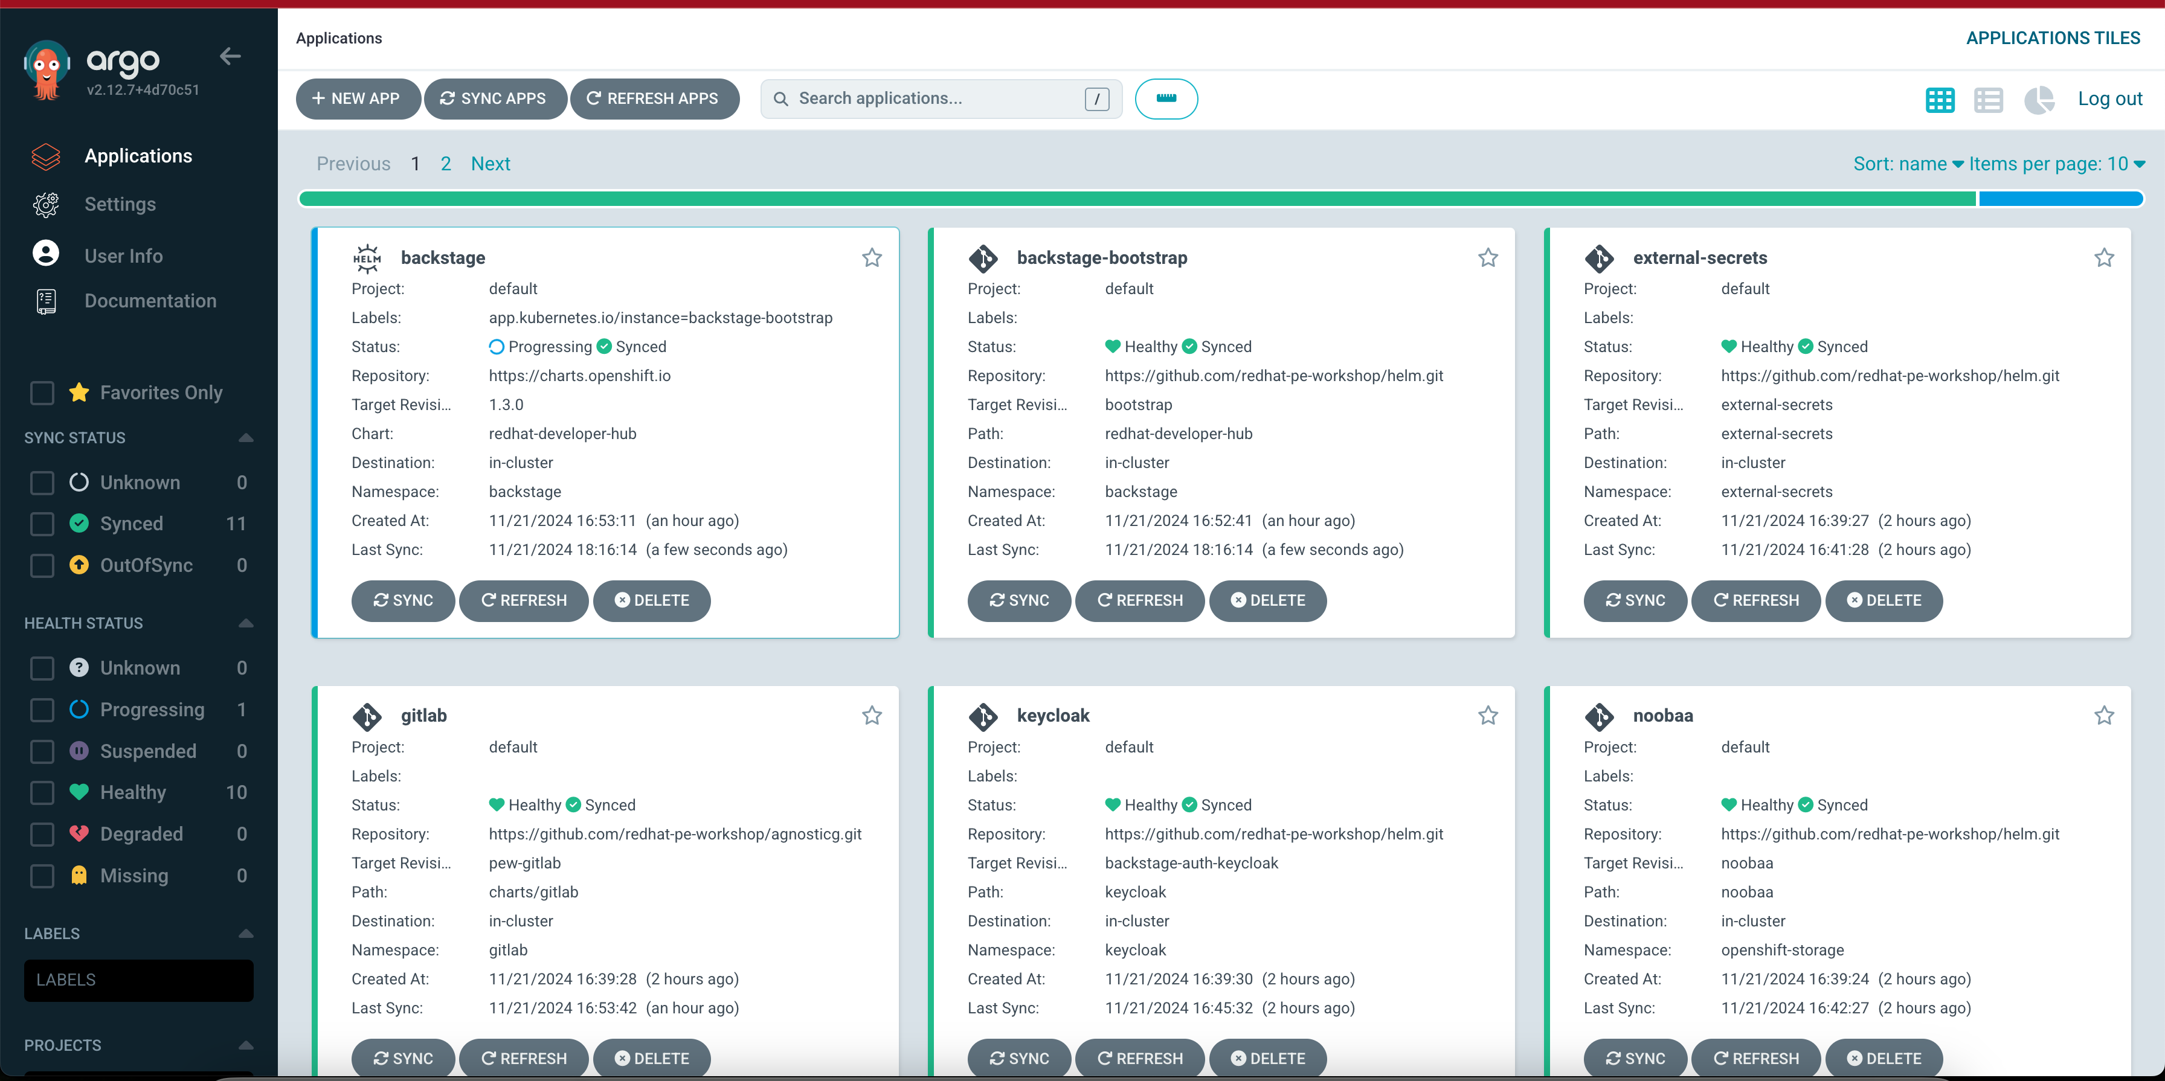Switch to tiles grid view icon
2165x1081 pixels.
1940,100
